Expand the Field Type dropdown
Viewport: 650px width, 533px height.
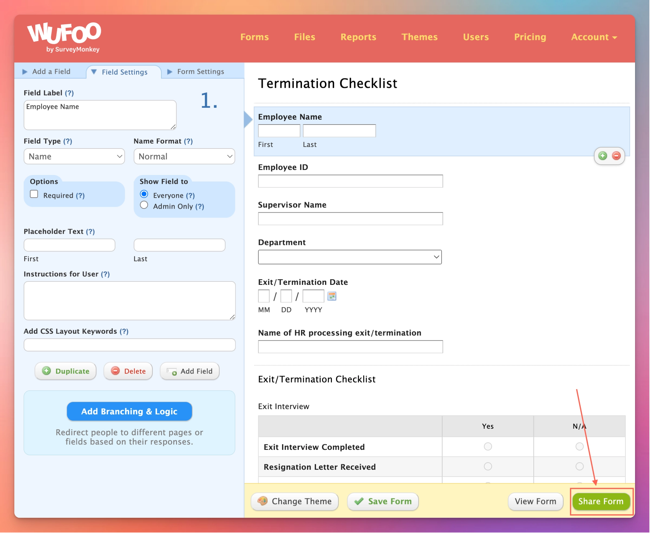click(x=74, y=157)
